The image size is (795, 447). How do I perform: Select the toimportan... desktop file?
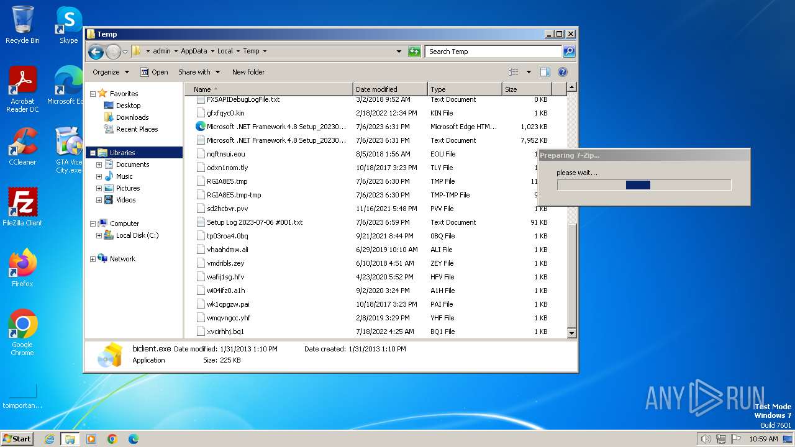tap(22, 397)
